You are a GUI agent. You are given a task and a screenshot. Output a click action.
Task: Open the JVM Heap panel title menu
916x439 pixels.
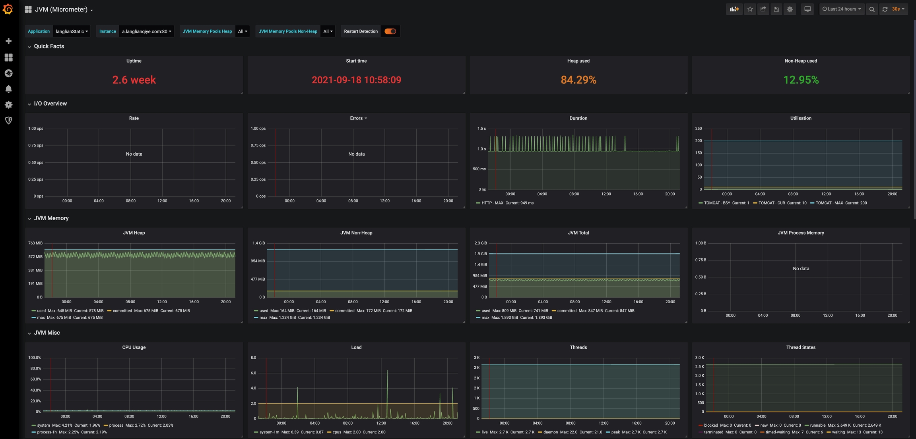point(134,233)
